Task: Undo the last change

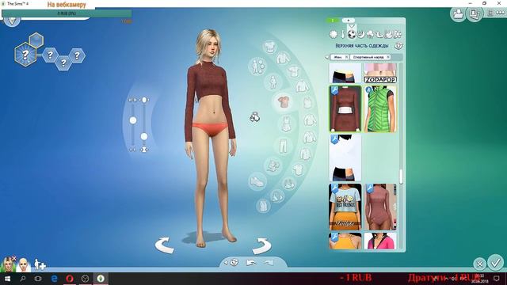Action: (x=250, y=263)
